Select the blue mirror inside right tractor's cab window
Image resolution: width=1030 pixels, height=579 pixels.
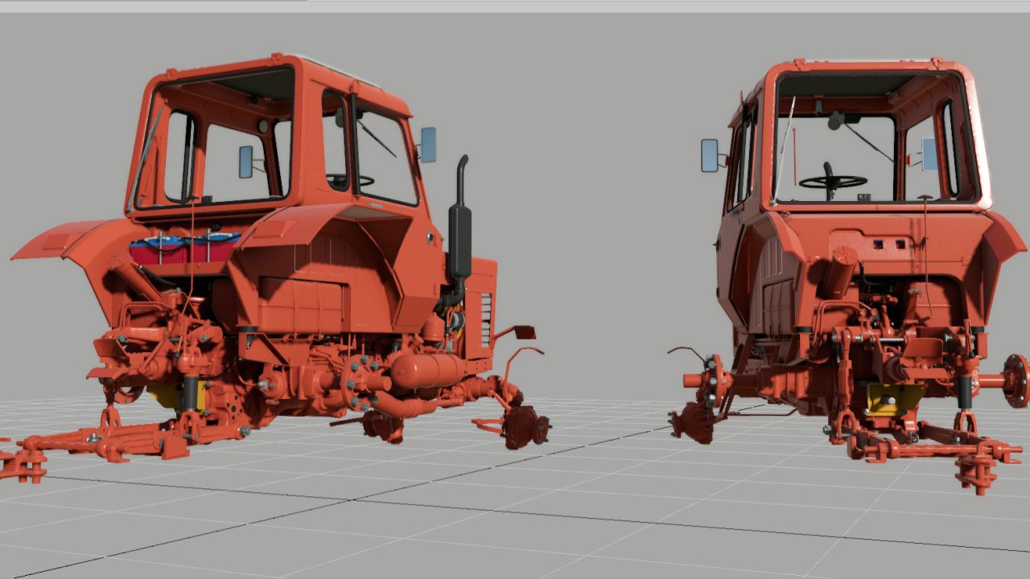click(929, 154)
